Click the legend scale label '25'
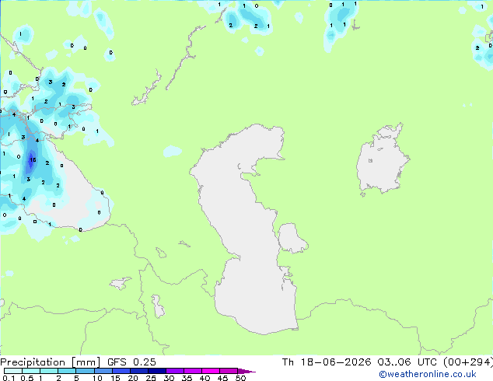 point(151,378)
